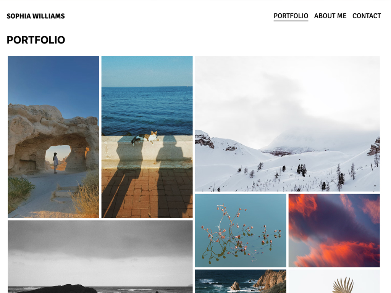Click the woman standing under the arch
Viewport: 391px width, 293px height.
tap(55, 163)
